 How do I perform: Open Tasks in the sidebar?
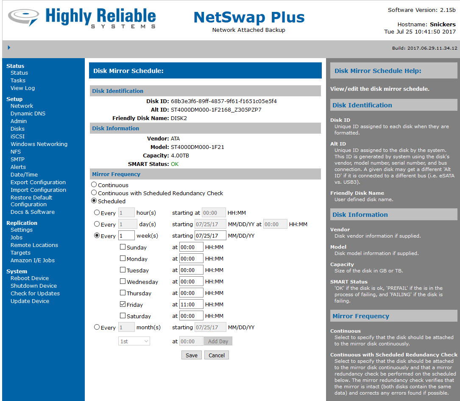tap(18, 81)
